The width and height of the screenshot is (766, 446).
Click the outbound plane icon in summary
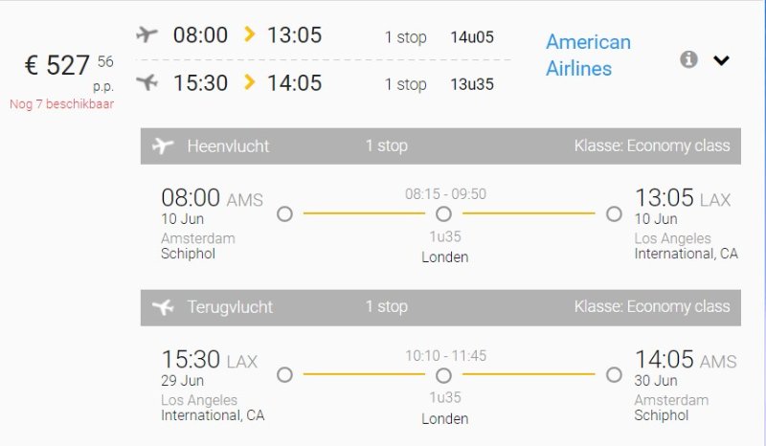[x=146, y=35]
